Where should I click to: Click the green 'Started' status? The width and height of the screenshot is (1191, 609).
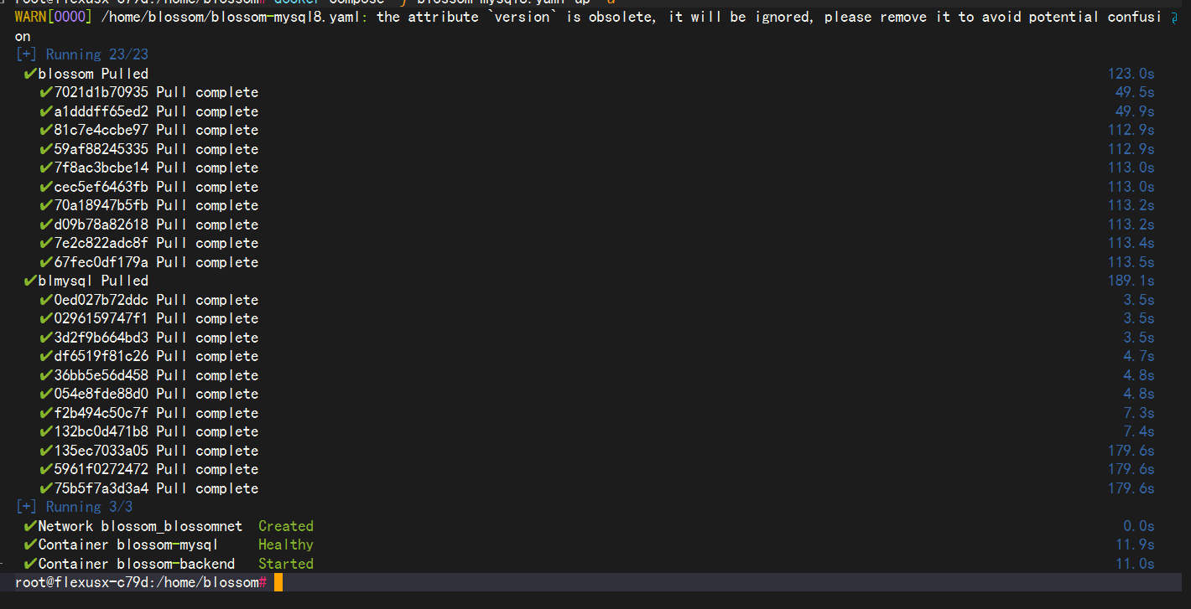coord(286,564)
